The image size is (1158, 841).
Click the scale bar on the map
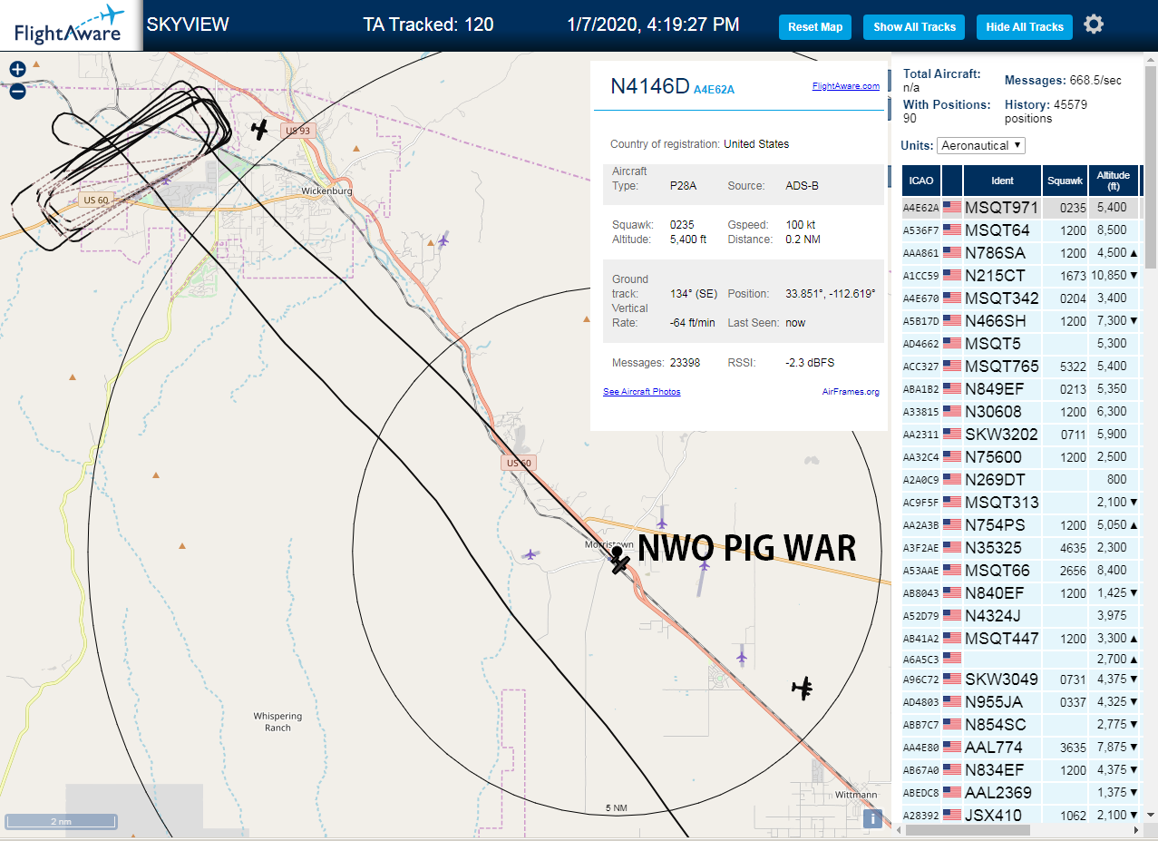(61, 822)
